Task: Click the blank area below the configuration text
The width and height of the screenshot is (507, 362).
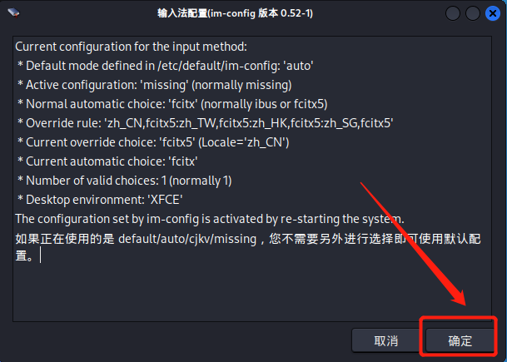Action: (x=208, y=291)
